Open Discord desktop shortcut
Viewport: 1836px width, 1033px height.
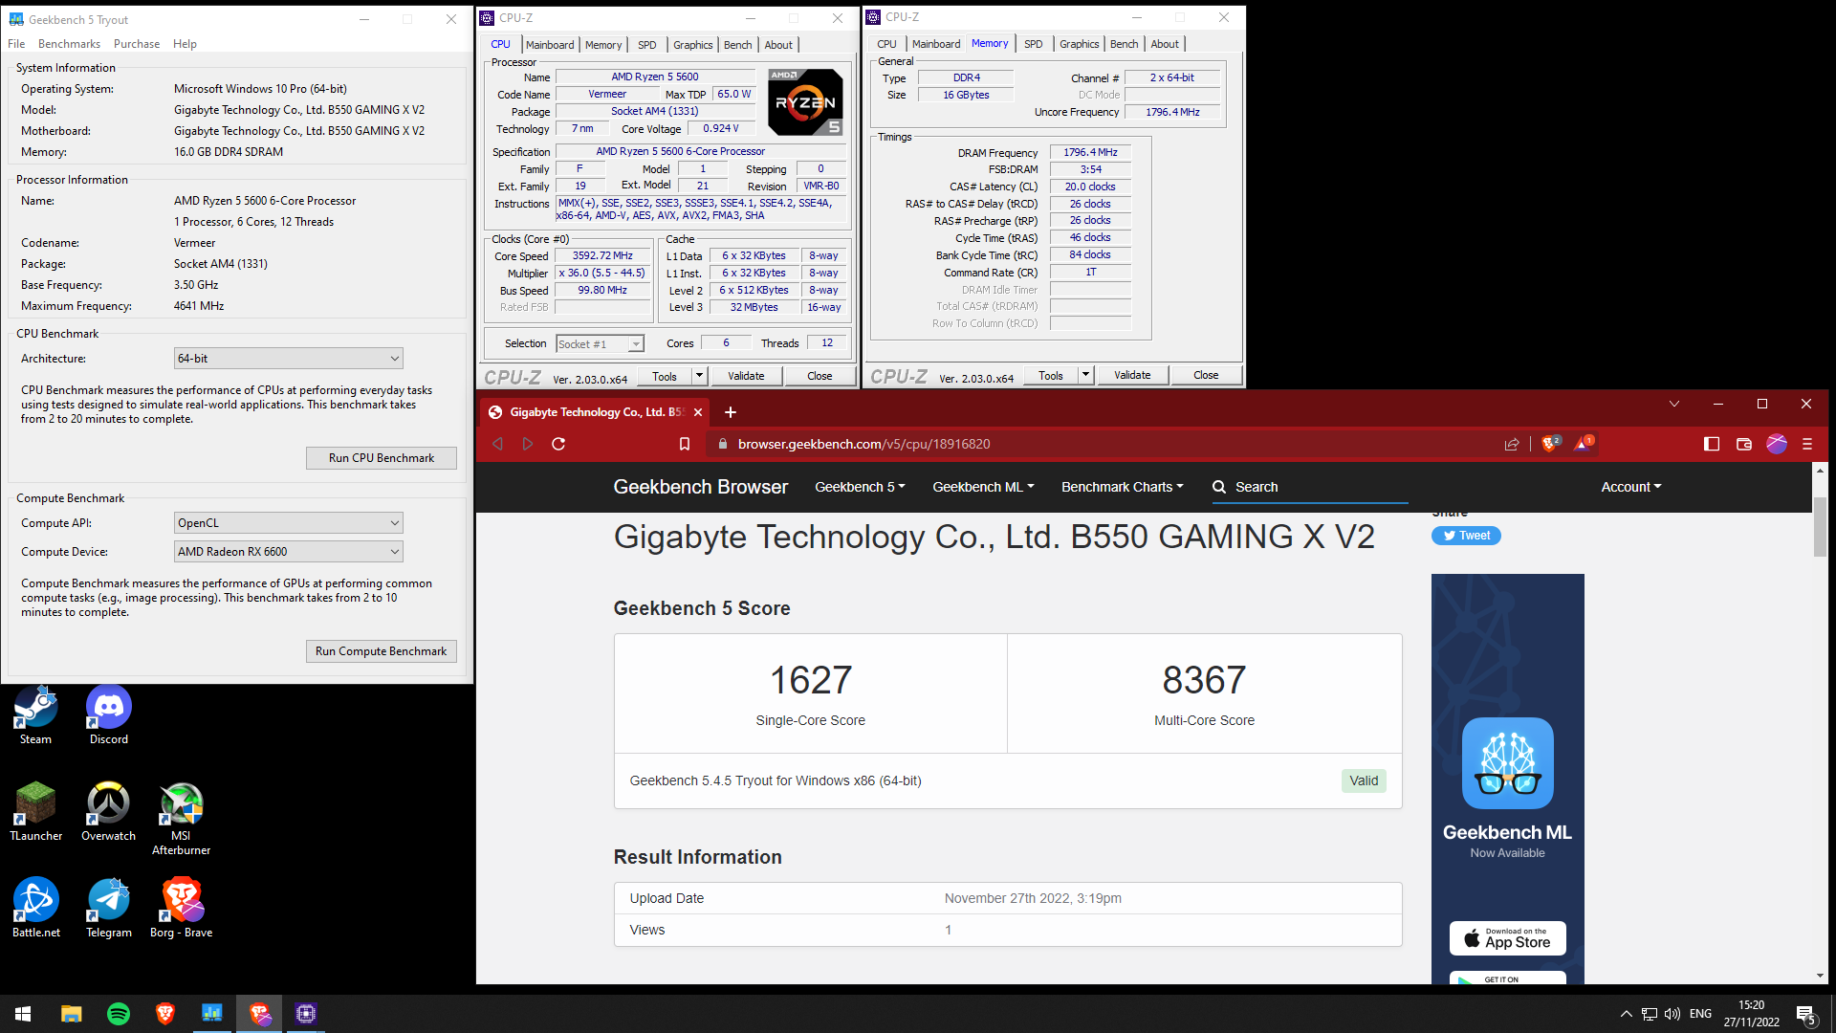[109, 715]
